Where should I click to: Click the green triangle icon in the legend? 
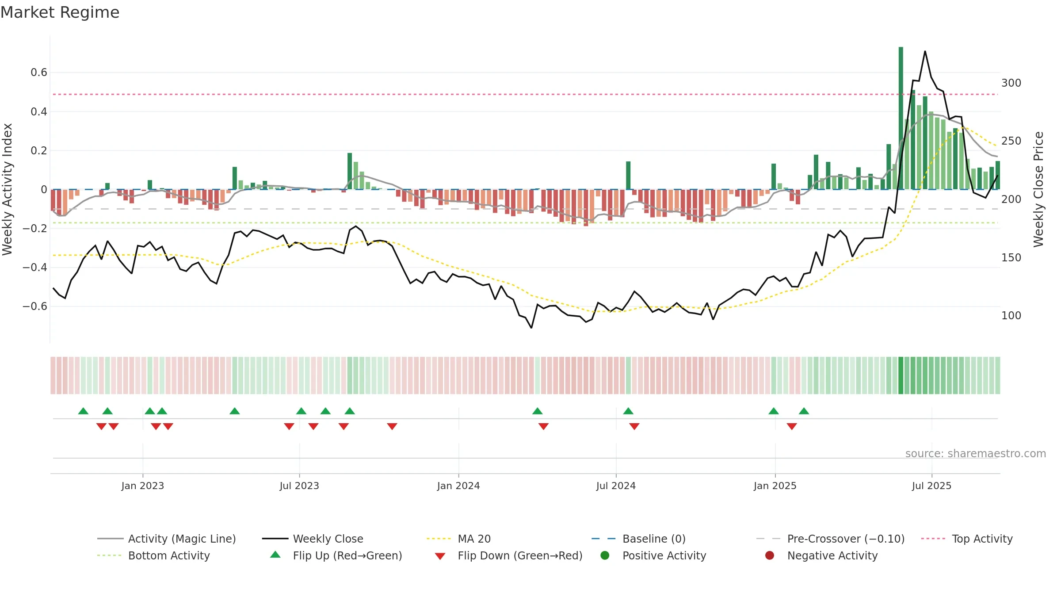[275, 555]
